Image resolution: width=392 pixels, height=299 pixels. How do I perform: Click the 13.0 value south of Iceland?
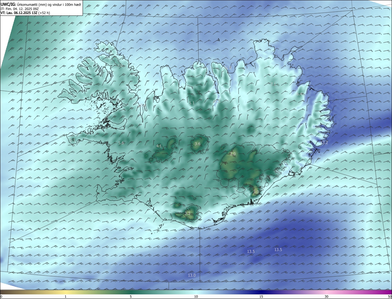coord(192,275)
